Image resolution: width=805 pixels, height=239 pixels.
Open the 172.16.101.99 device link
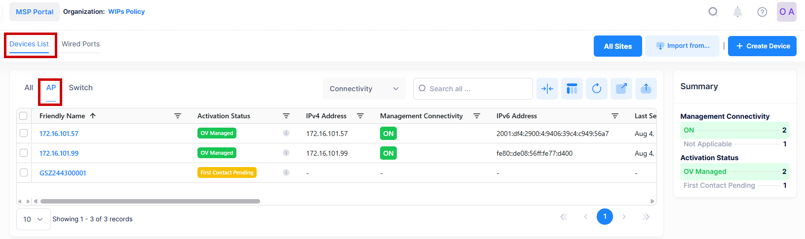[59, 153]
